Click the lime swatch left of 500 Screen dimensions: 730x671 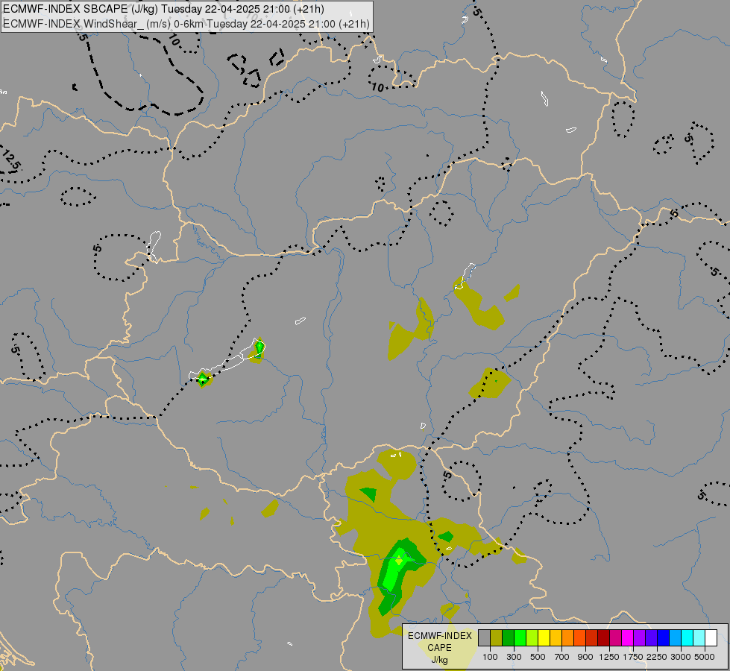(x=532, y=638)
